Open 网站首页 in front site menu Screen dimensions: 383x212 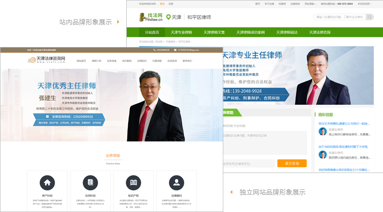81,61
